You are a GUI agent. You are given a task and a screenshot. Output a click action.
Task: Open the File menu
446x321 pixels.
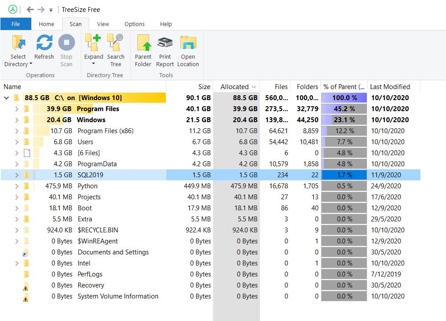coord(15,24)
